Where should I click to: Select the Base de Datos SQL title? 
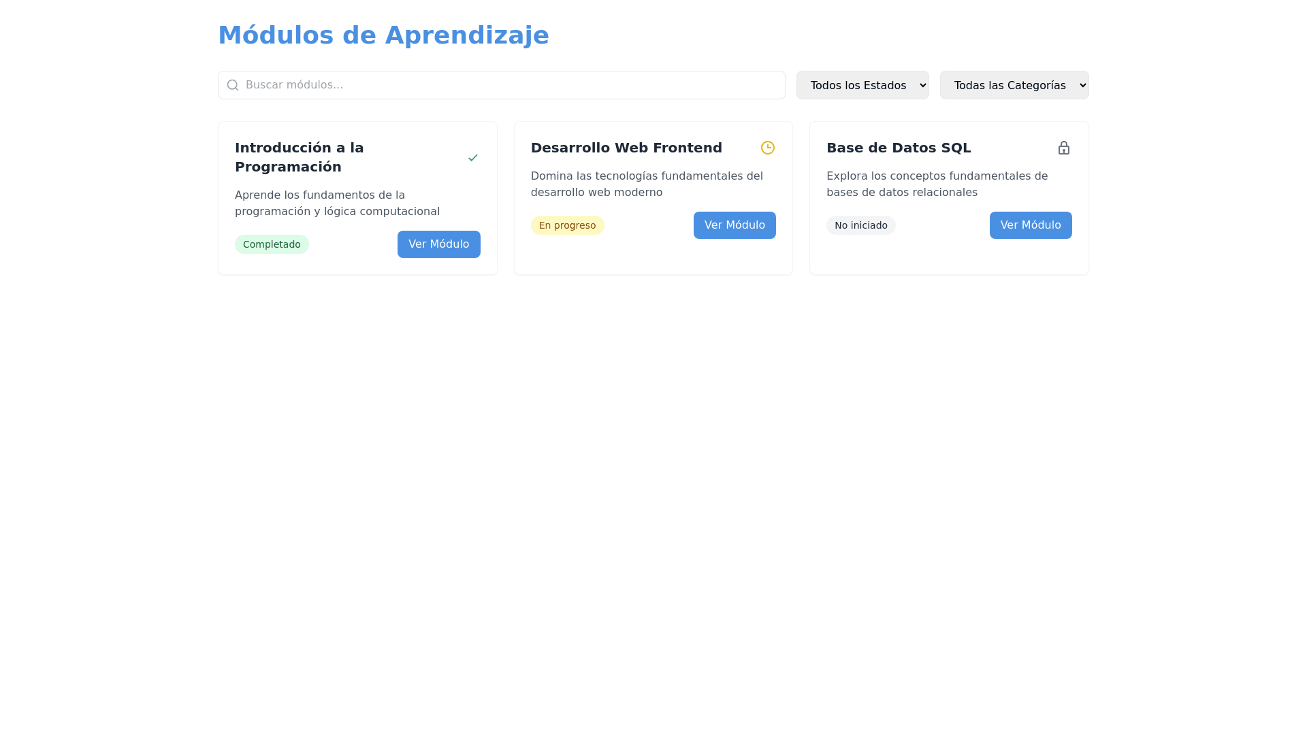tap(899, 148)
